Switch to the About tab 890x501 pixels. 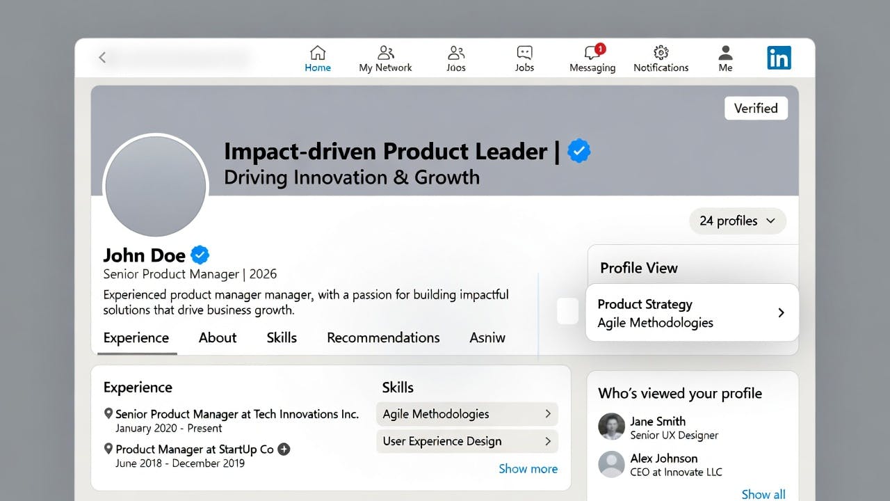218,337
